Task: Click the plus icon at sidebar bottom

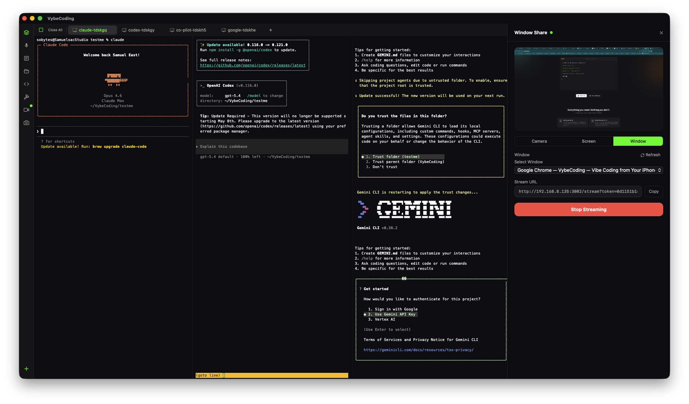Action: 26,368
